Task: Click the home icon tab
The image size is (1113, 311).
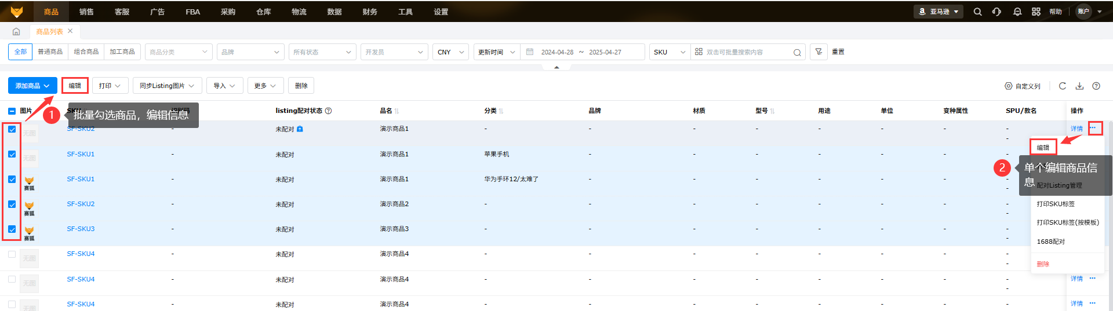Action: pos(16,32)
